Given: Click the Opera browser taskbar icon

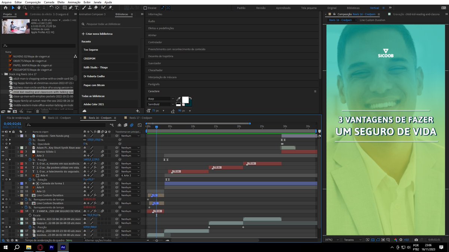Looking at the screenshot, I should click(x=40, y=248).
